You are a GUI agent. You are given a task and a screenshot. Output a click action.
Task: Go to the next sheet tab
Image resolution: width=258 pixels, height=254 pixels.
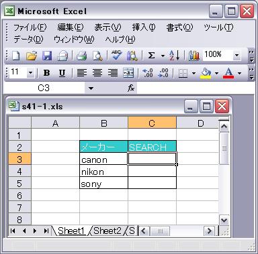[35, 231]
